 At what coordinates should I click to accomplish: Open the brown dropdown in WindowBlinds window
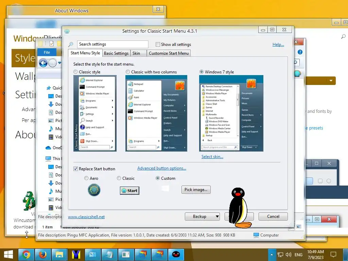click(331, 81)
